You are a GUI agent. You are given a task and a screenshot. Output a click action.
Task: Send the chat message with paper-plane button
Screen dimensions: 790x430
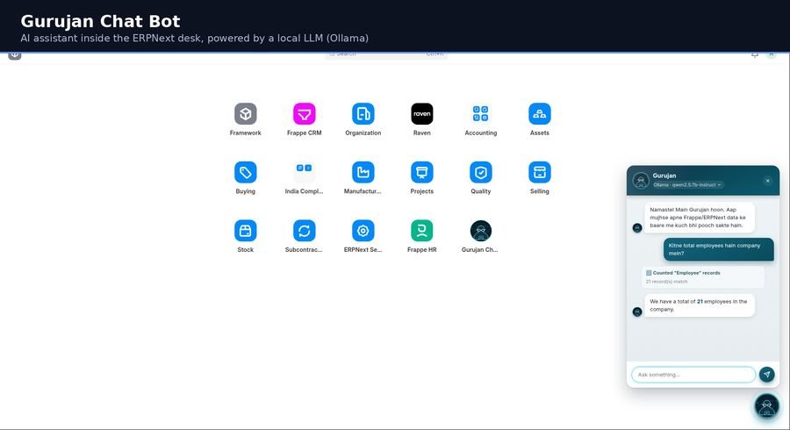coord(767,374)
